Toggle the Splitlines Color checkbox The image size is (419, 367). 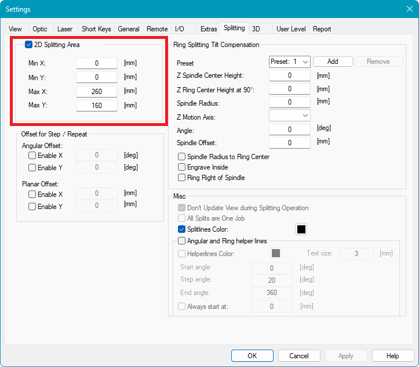182,229
